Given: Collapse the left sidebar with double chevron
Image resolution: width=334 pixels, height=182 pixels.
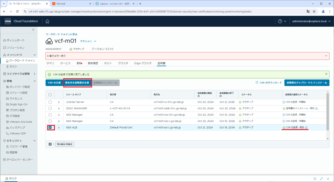Looking at the screenshot, I should pyautogui.click(x=33, y=30).
